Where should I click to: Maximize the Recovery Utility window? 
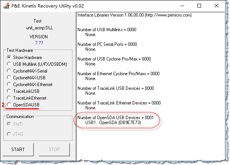199,6
